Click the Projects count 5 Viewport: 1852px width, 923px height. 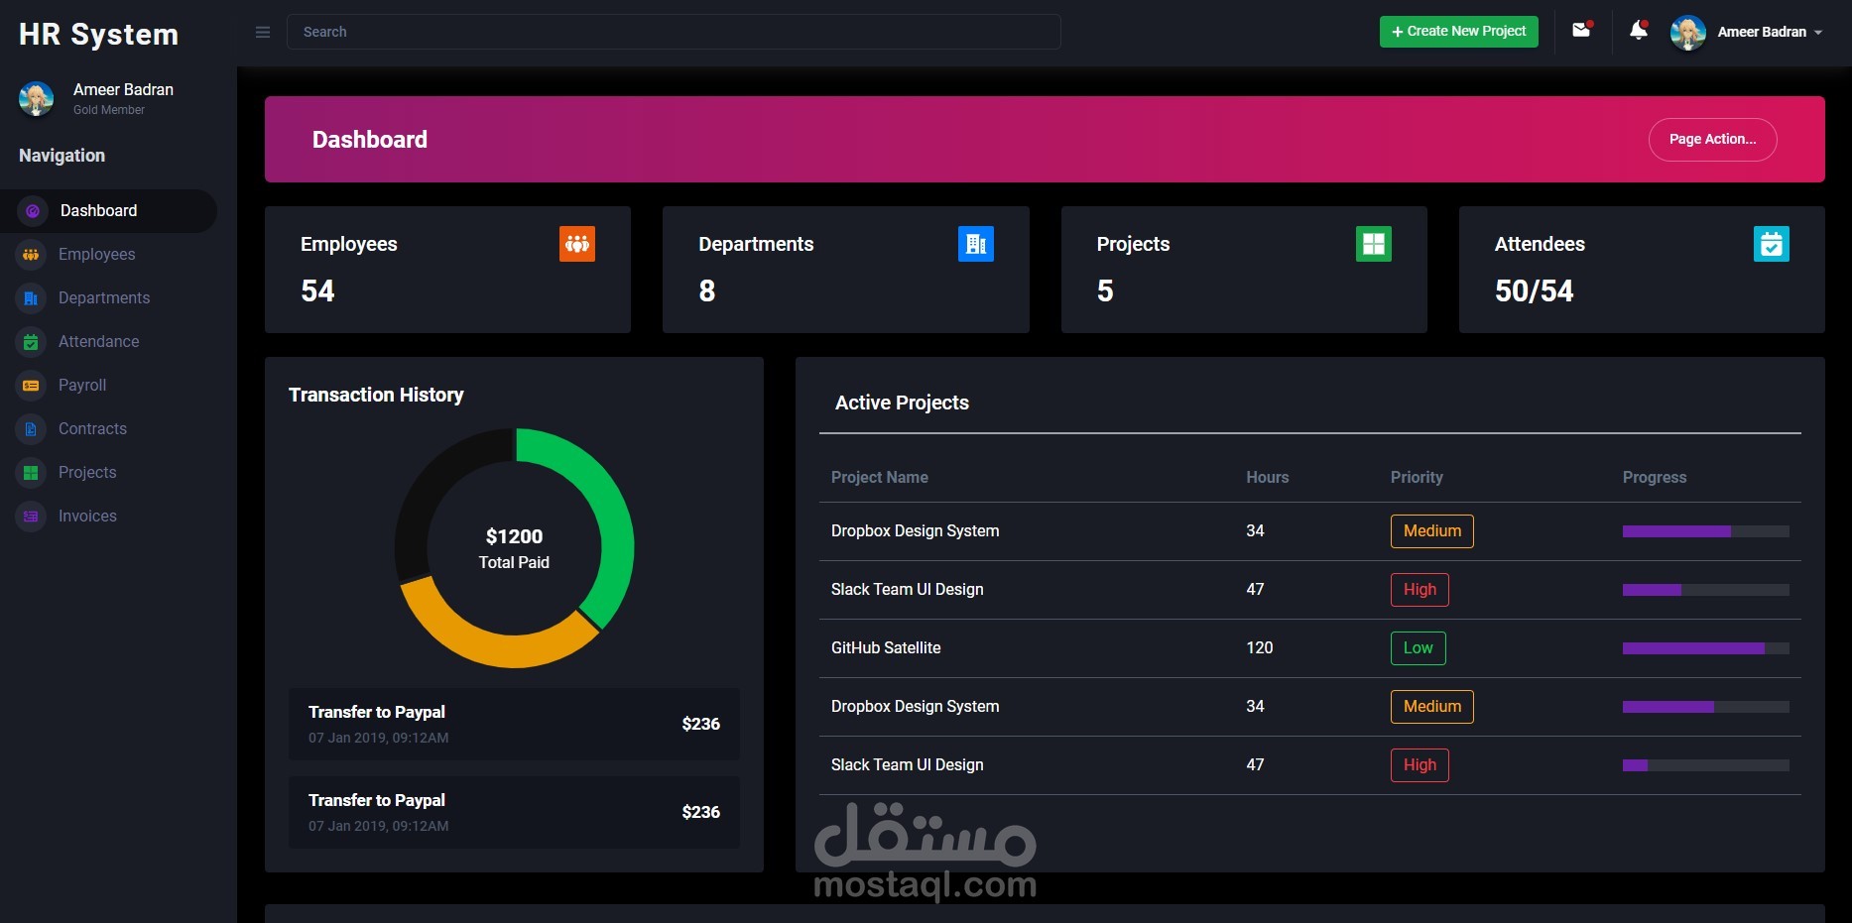click(x=1105, y=291)
